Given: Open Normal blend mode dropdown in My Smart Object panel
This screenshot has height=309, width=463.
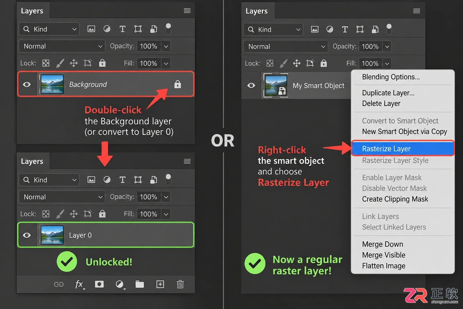Looking at the screenshot, I should click(x=286, y=46).
